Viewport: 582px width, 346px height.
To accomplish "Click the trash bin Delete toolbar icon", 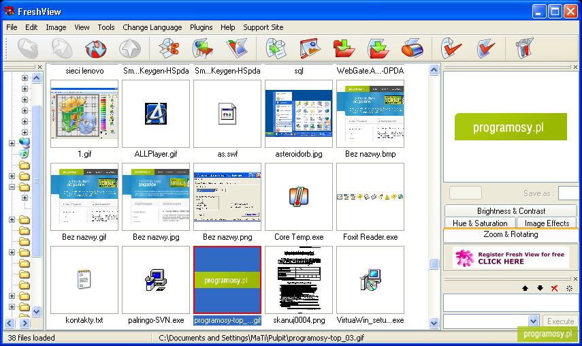I will coord(524,48).
